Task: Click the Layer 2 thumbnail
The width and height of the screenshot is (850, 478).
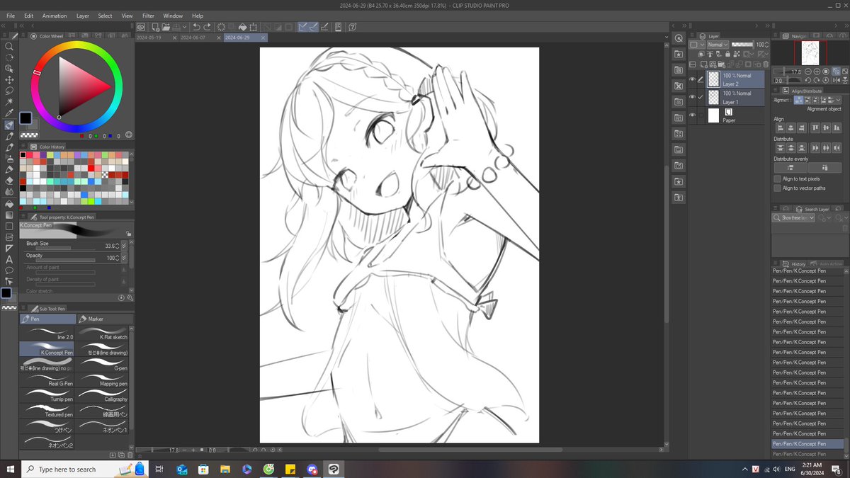Action: tap(713, 79)
